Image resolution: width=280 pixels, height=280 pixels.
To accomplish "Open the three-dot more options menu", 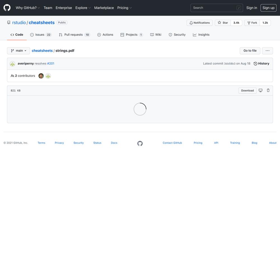I will tap(267, 51).
